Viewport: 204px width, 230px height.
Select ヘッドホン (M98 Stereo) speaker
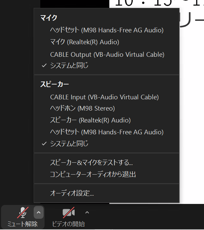(x=107, y=108)
